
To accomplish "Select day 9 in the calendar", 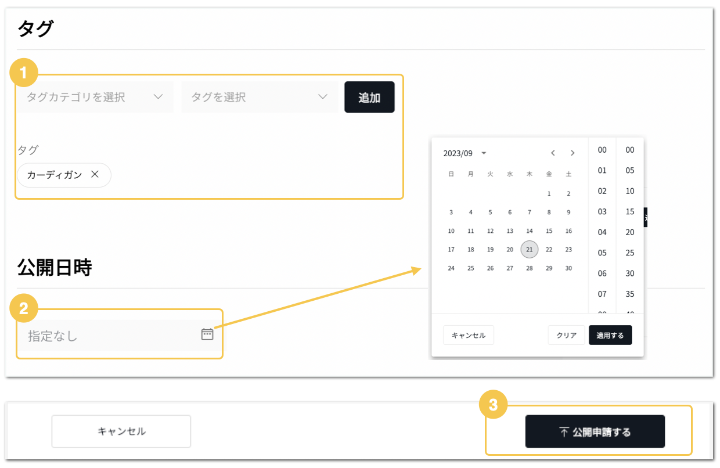I will pos(568,213).
